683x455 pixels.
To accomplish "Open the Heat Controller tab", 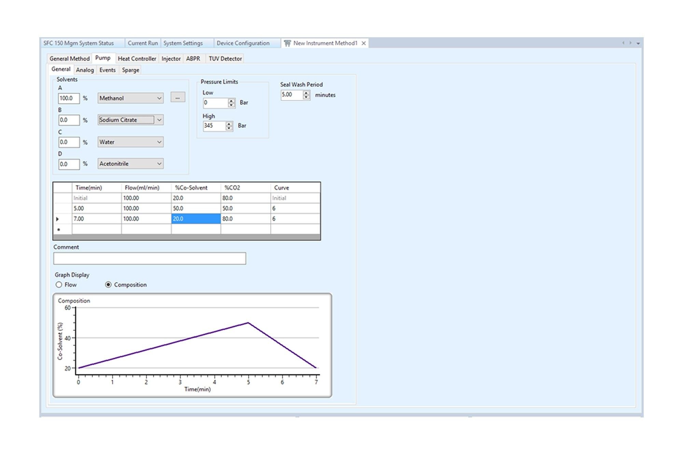I will (x=137, y=59).
